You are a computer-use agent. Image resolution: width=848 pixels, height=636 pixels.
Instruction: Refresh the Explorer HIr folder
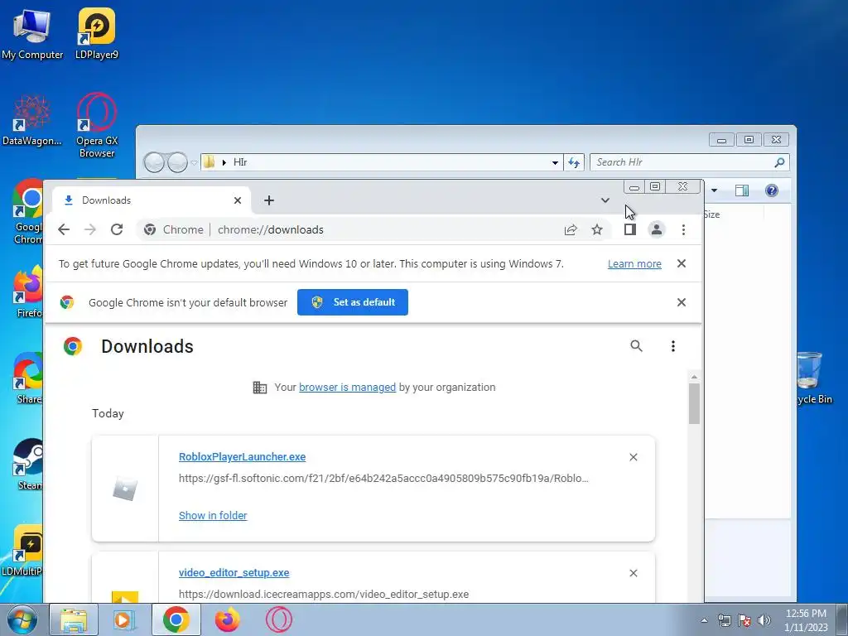574,162
